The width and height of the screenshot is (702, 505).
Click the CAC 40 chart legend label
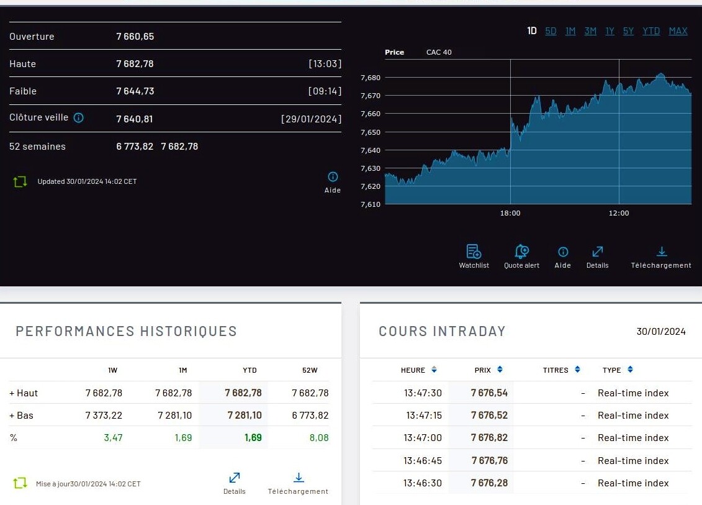tap(439, 52)
